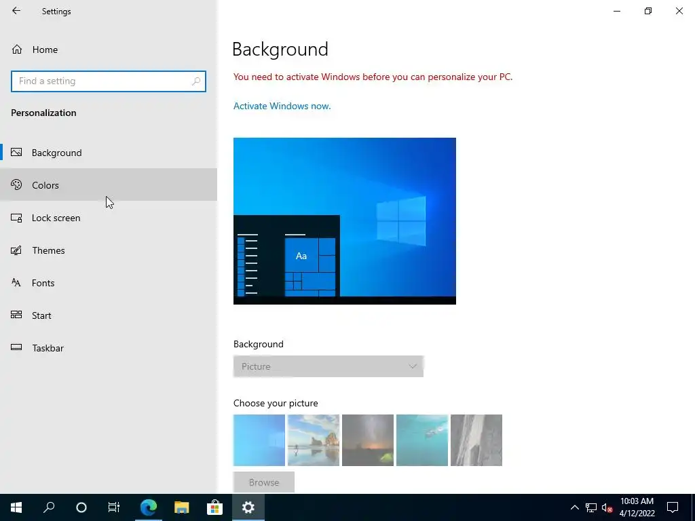Click the Taskbar settings icon in sidebar
This screenshot has width=695, height=521.
pyautogui.click(x=16, y=347)
